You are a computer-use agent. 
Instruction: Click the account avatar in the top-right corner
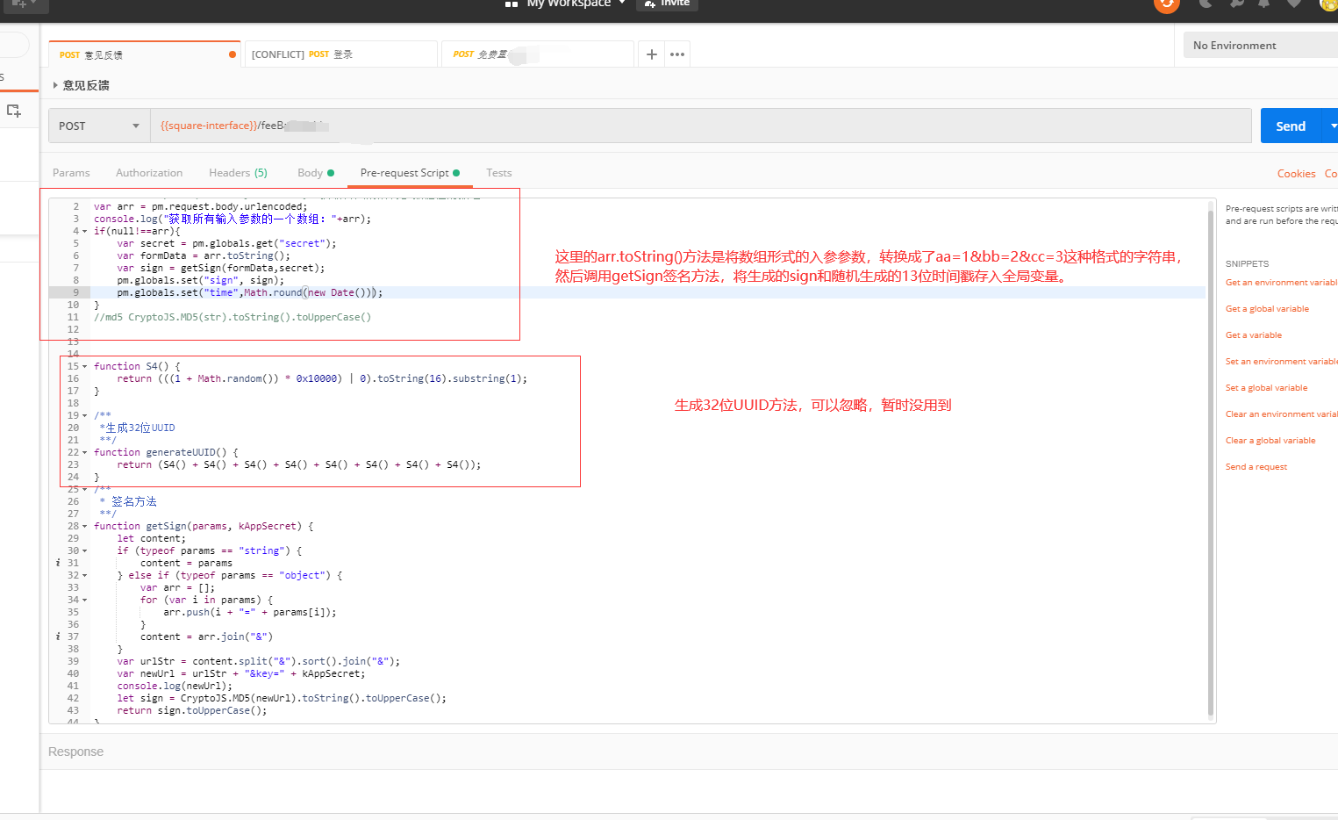point(1327,6)
